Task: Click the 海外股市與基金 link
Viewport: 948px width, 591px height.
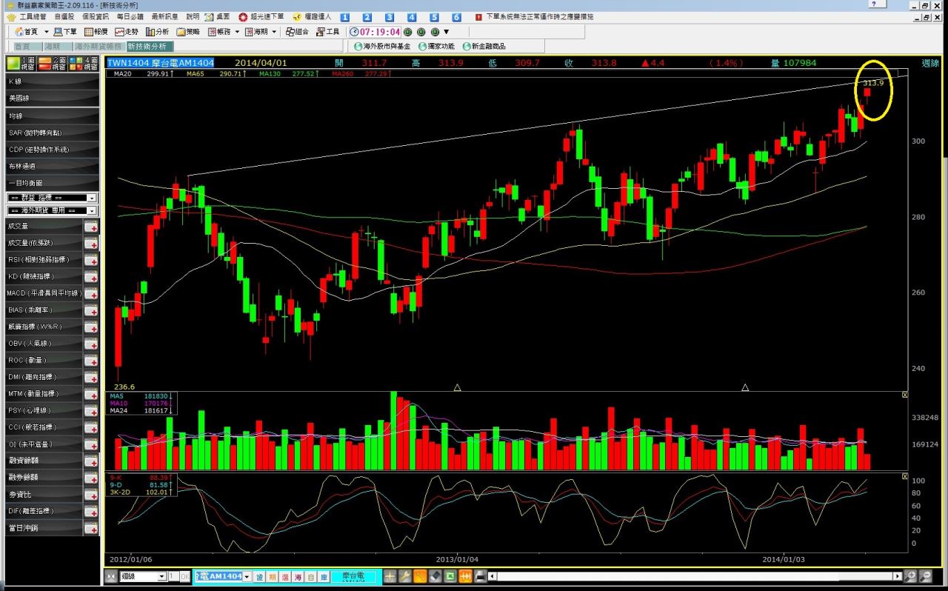Action: click(x=381, y=46)
